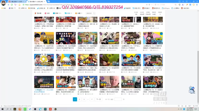
Task: Click the green refresh button
Action: [12, 5]
